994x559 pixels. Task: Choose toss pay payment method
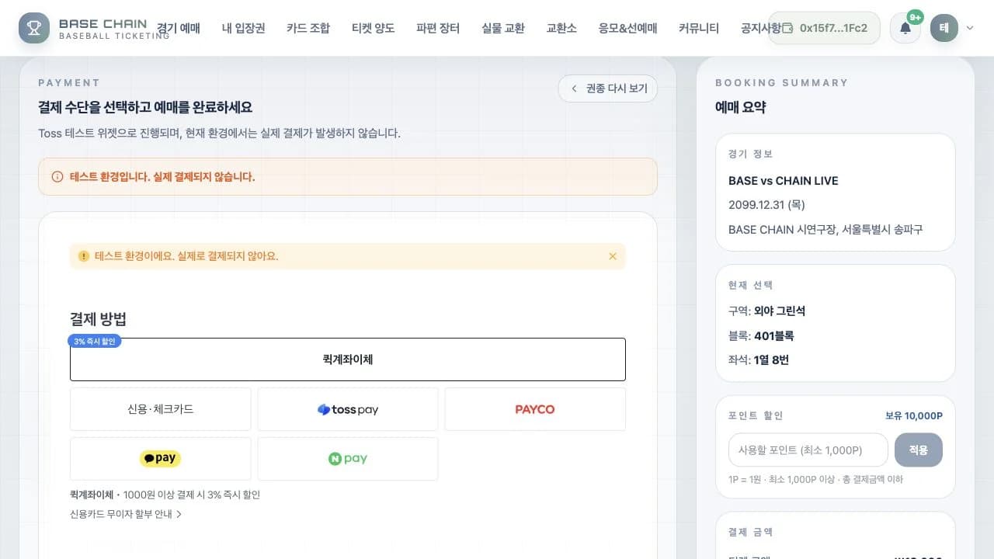[x=348, y=409]
